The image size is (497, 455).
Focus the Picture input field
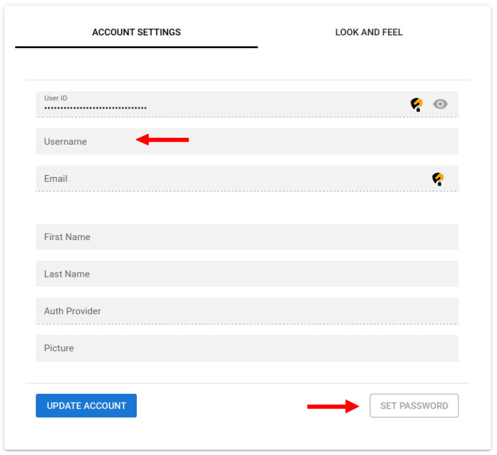pyautogui.click(x=247, y=348)
